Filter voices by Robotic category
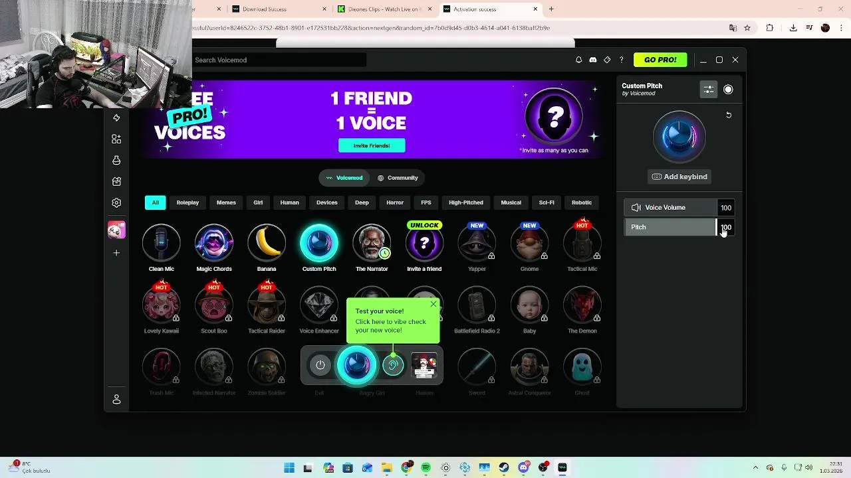Screen dimensions: 851x478 click(x=582, y=202)
